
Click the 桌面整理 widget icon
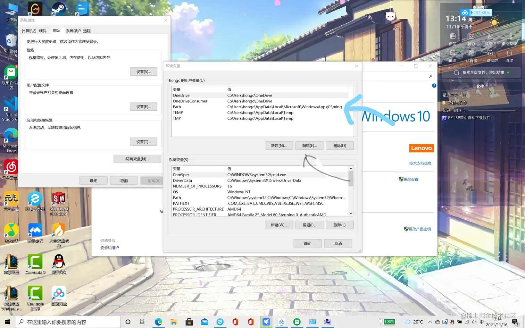(509, 40)
